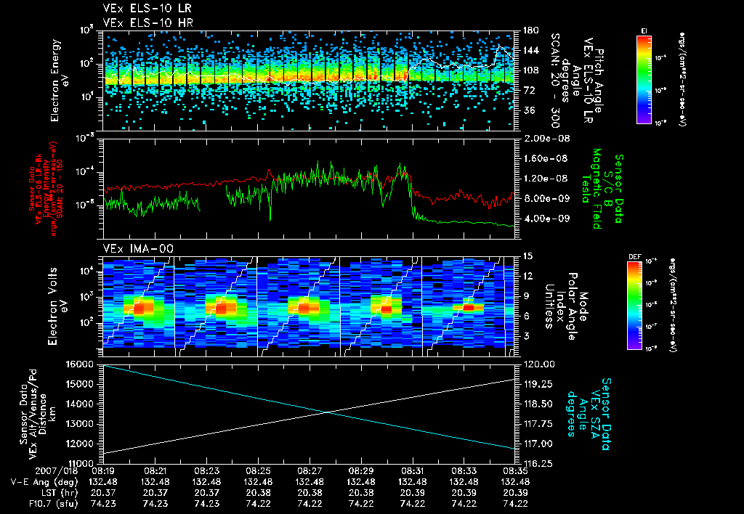The width and height of the screenshot is (744, 514).
Task: Click the green 'S/C B Magnetic Field' axis label
Action: [x=602, y=189]
